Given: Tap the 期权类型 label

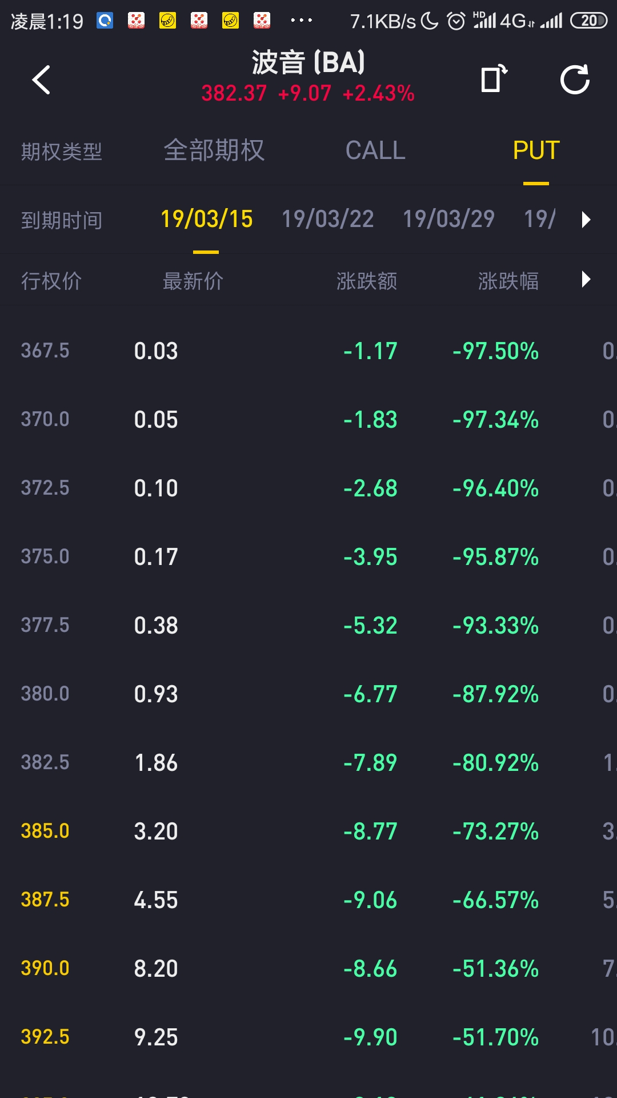Looking at the screenshot, I should tap(62, 152).
